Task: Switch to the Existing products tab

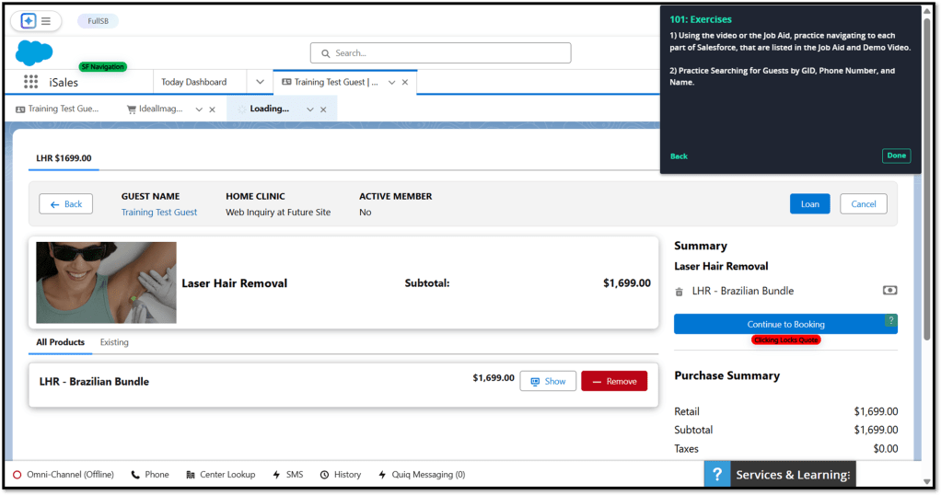Action: click(x=114, y=342)
